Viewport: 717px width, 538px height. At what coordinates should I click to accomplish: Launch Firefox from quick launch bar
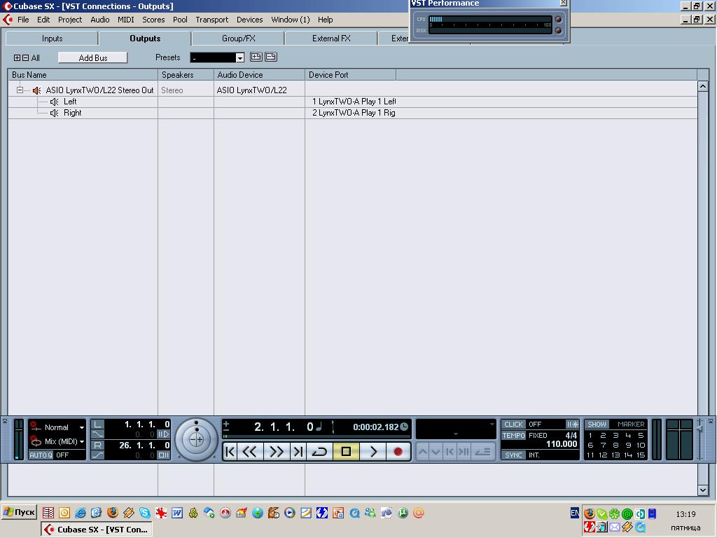[x=113, y=512]
